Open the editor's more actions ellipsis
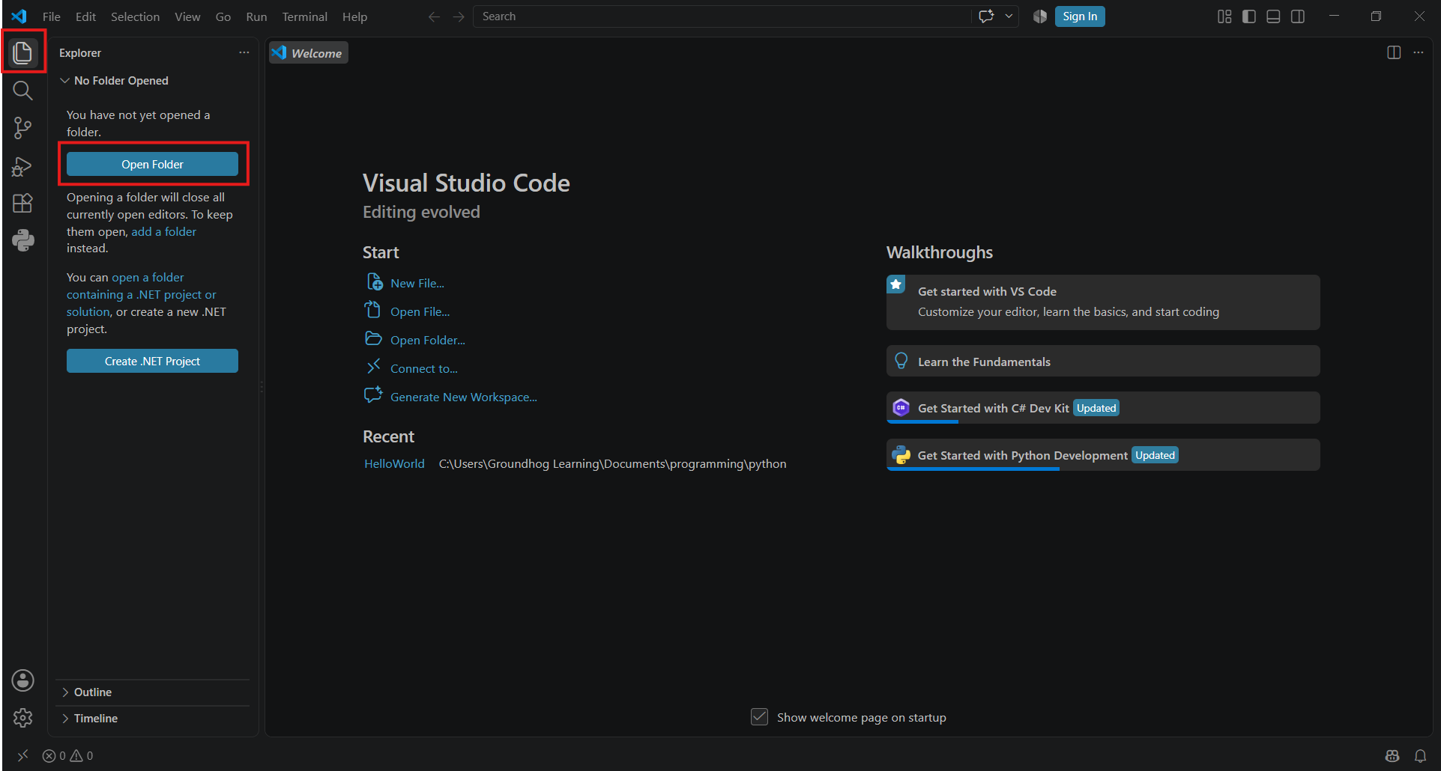The image size is (1441, 771). [x=1419, y=52]
